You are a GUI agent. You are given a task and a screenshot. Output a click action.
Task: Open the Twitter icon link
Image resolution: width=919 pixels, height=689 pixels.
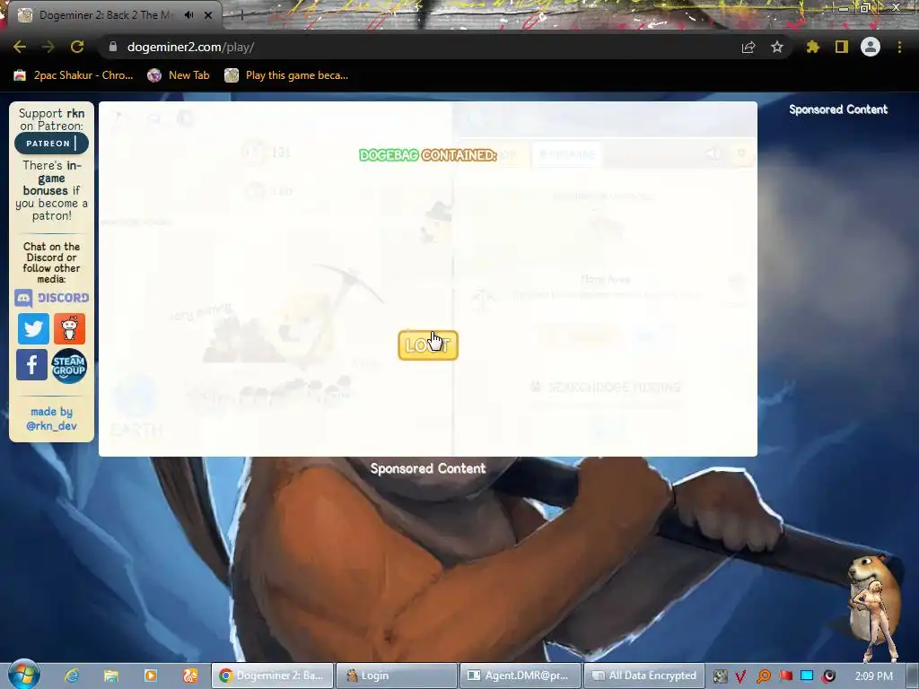(x=33, y=328)
